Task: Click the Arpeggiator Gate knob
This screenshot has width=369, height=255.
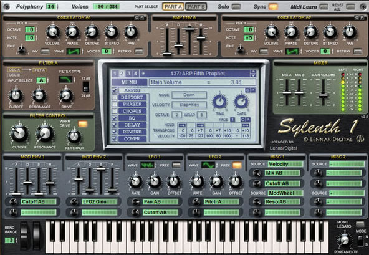Action: coord(241,102)
